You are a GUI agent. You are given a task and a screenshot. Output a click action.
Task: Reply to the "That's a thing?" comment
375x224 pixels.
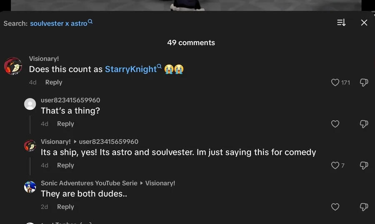(x=65, y=124)
